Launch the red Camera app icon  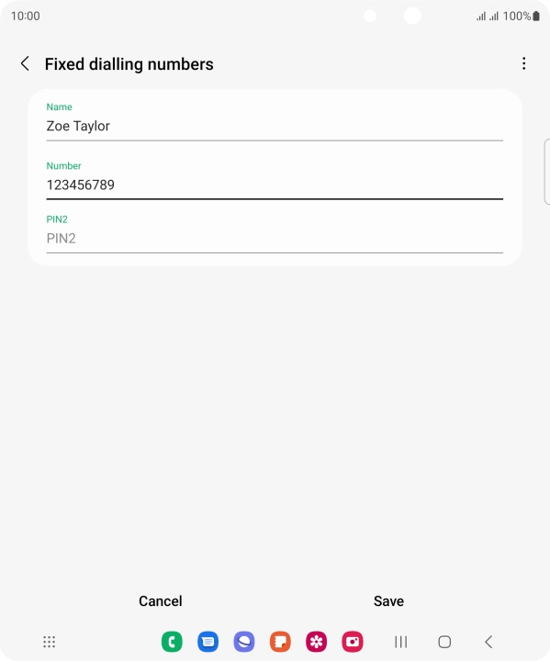click(x=353, y=642)
